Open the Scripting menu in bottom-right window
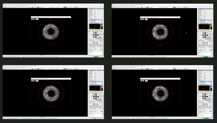217x123 pixels. 131,67
